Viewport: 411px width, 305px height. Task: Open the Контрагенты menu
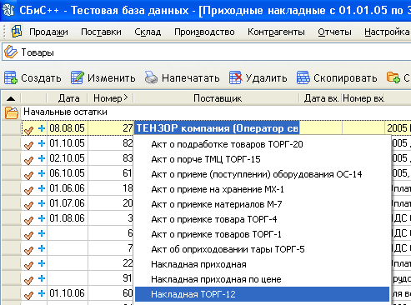(x=276, y=32)
